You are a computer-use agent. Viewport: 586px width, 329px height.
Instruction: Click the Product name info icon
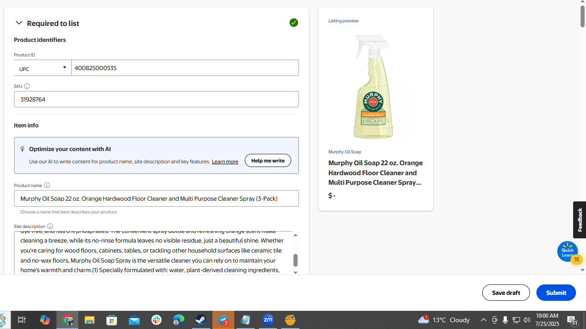click(47, 185)
